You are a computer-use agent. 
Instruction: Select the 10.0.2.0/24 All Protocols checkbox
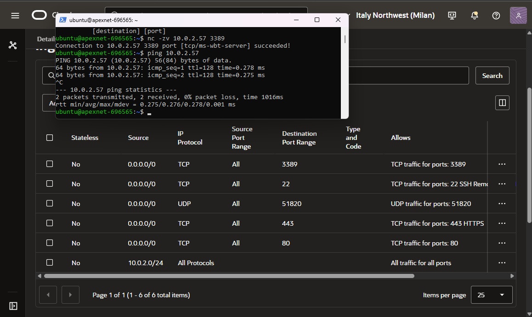click(50, 262)
